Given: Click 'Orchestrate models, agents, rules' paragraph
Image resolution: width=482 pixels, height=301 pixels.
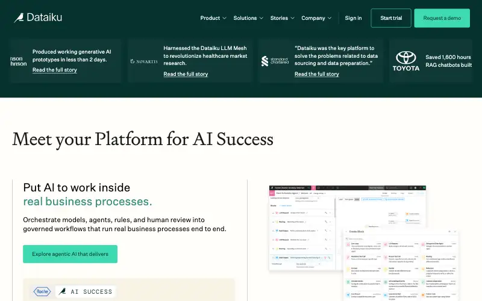Looking at the screenshot, I should 125,224.
